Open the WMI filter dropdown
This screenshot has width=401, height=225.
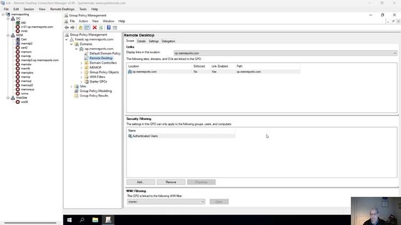(166, 202)
